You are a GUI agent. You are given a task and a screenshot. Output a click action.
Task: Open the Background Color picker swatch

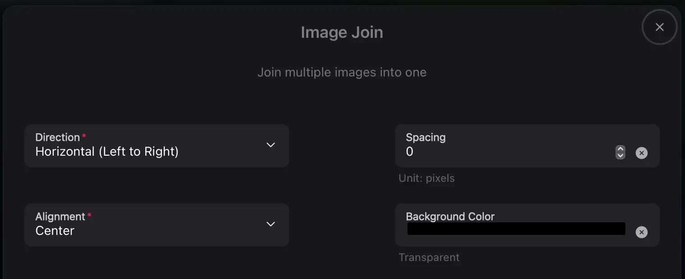516,229
